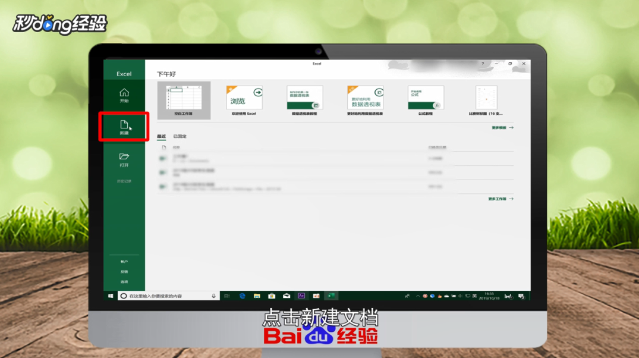Open Microsoft Store from the taskbar

tap(272, 296)
